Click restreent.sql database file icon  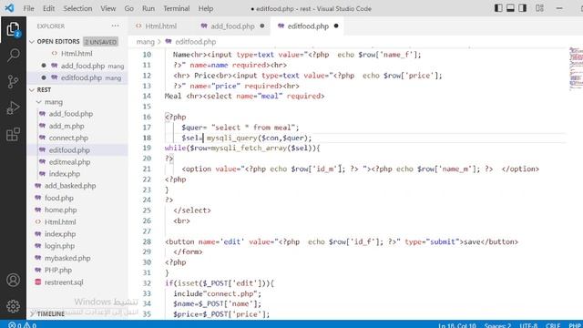(38, 282)
